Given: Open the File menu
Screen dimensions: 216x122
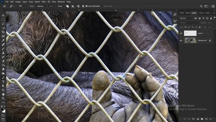Looking at the screenshot, I should (x=7, y=2).
